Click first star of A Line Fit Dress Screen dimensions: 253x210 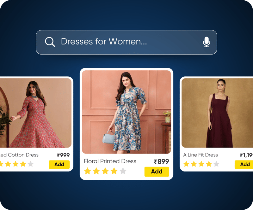pos(186,164)
